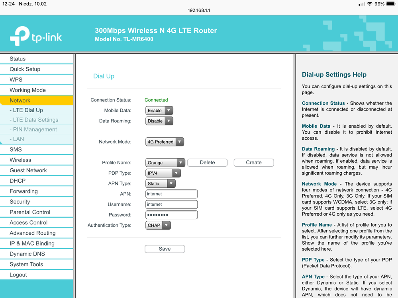Click the 192.168.1.1 address bar
The height and width of the screenshot is (298, 398).
click(199, 10)
